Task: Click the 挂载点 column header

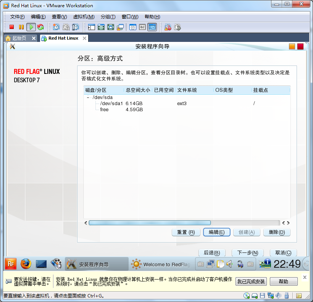Action: click(271, 90)
